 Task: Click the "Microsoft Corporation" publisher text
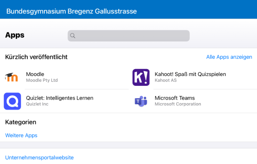click(178, 104)
